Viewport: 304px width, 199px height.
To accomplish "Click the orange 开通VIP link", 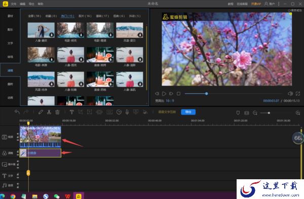I will tap(256, 4).
